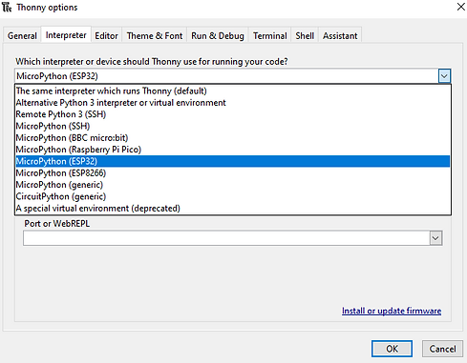
Task: Open the Editor tab
Action: [x=106, y=35]
